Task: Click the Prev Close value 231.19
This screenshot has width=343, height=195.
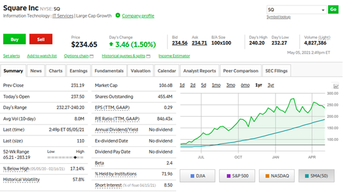Action: click(x=78, y=86)
